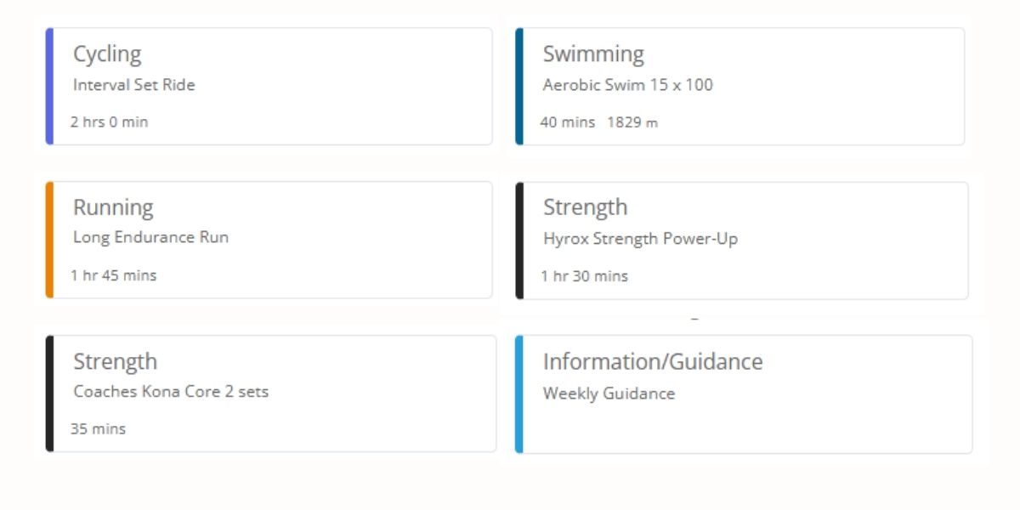Open the Information/Guidance heading
Image resolution: width=1020 pixels, height=510 pixels.
652,361
